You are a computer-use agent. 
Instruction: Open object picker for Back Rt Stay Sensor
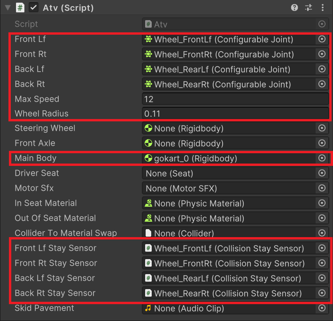[322, 293]
